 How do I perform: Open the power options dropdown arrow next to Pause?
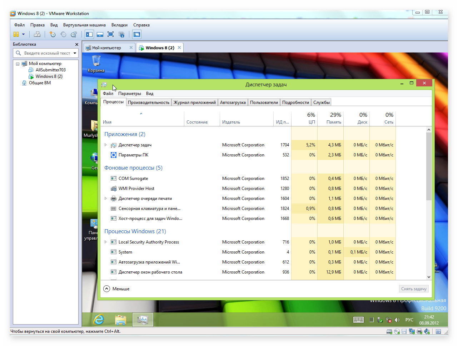point(24,34)
